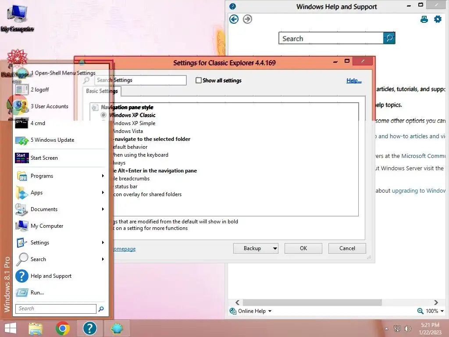The width and height of the screenshot is (449, 337).
Task: Click the Help scrollbar right arrow
Action: [436, 302]
